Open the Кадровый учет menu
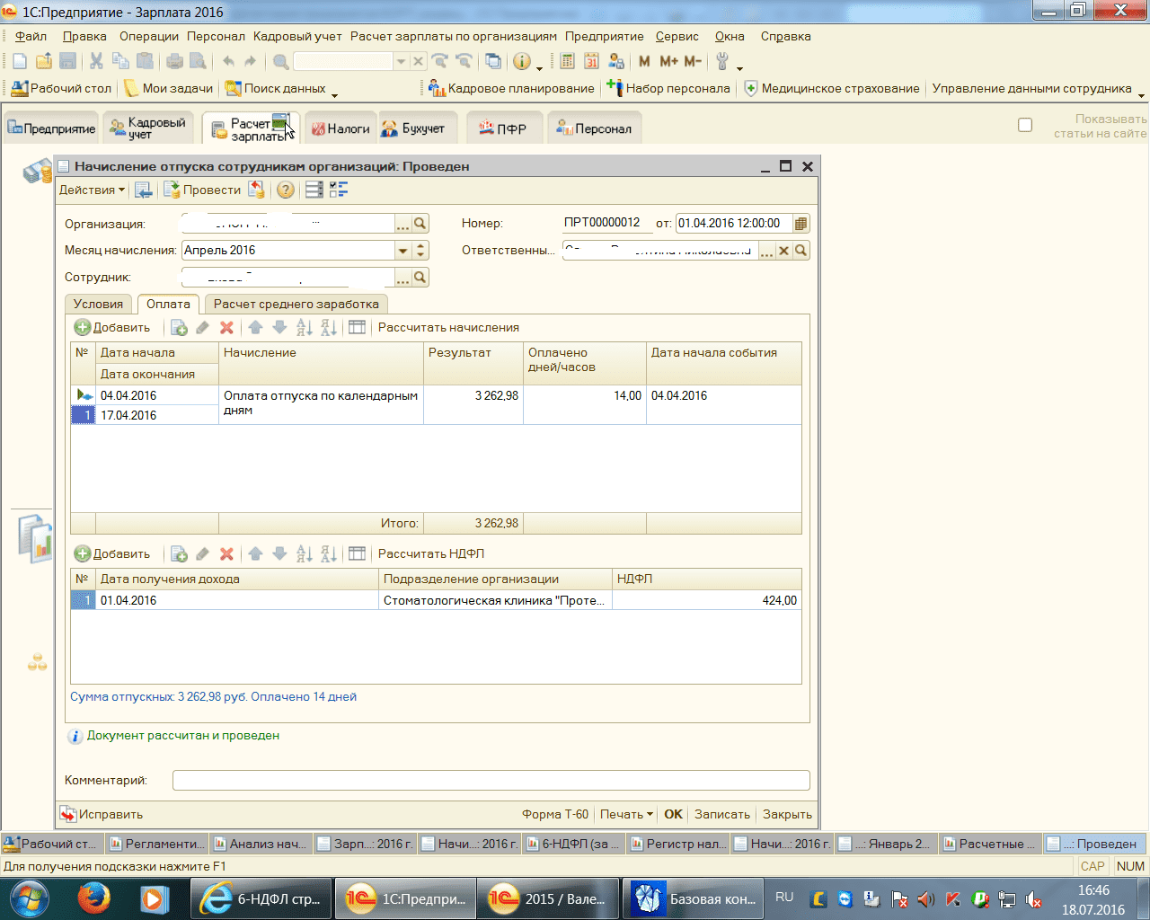This screenshot has width=1150, height=920. tap(297, 36)
